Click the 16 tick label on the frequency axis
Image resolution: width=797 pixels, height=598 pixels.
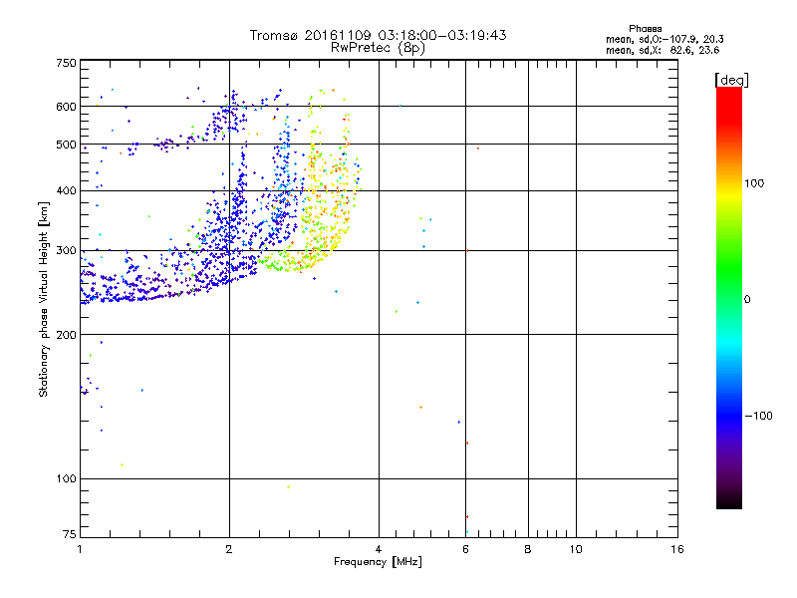click(x=677, y=549)
